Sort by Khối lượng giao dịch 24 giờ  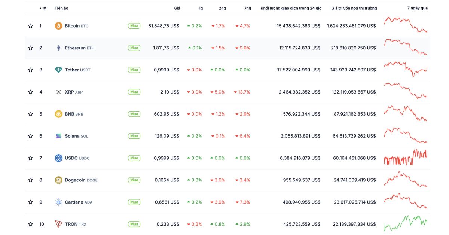tap(291, 8)
